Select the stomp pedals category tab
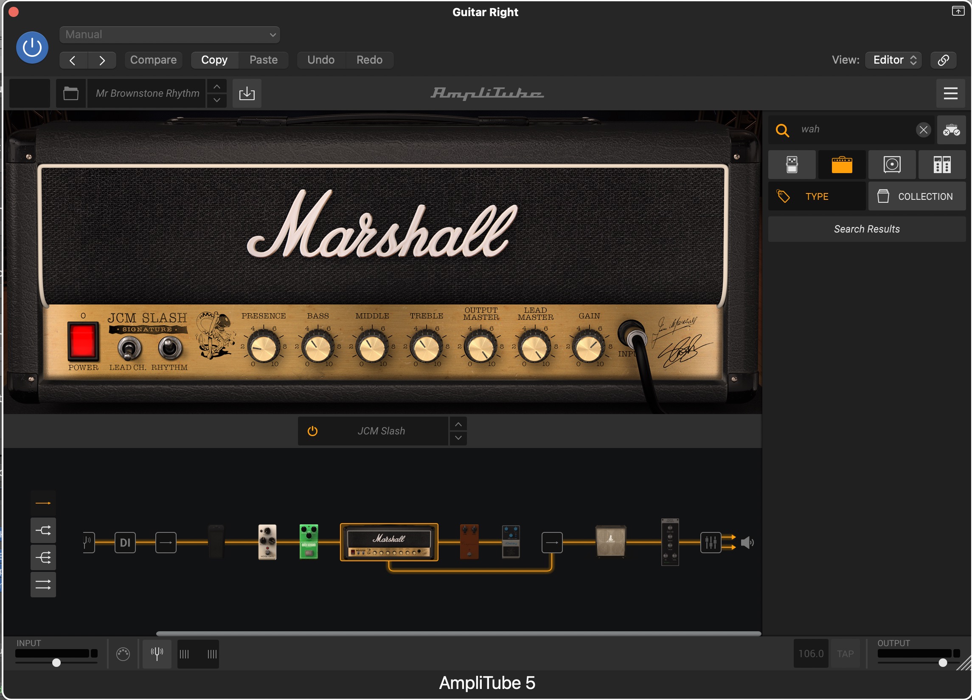 792,165
